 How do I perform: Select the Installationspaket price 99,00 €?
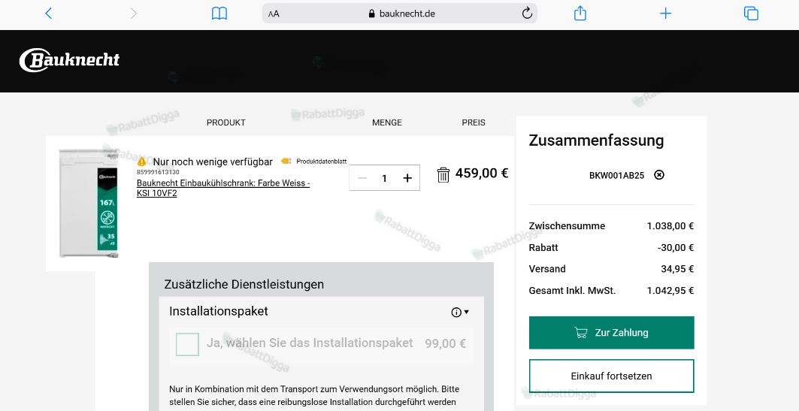[x=446, y=344]
